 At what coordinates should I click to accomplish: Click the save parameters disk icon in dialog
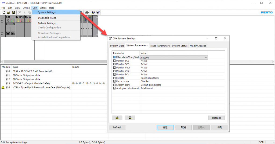tap(130, 118)
